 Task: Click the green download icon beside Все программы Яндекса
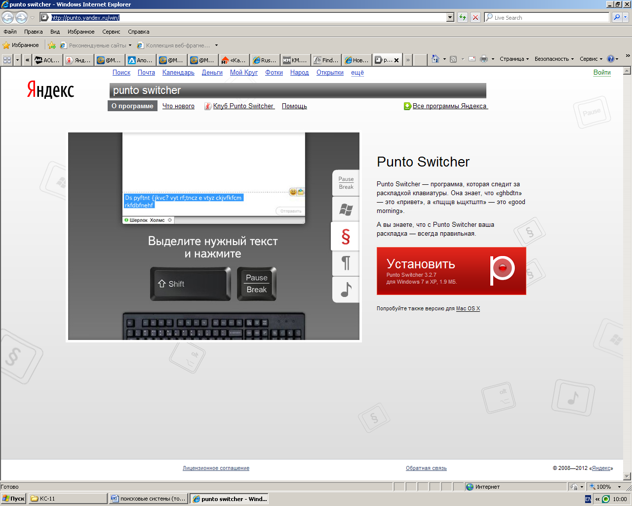pyautogui.click(x=407, y=106)
